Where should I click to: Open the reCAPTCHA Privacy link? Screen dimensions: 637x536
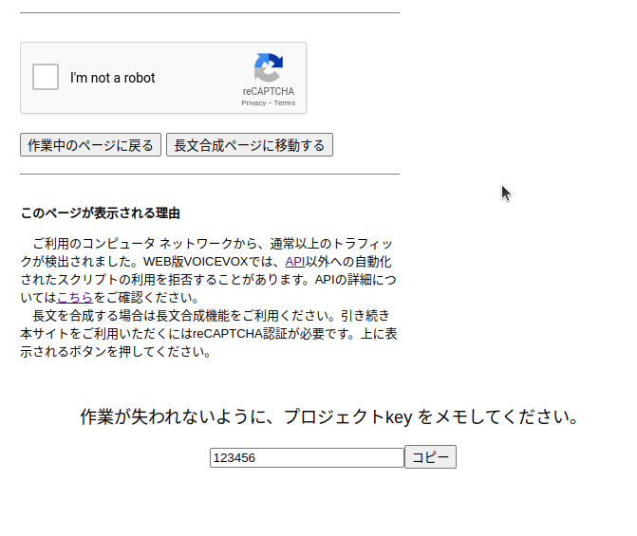pyautogui.click(x=253, y=102)
